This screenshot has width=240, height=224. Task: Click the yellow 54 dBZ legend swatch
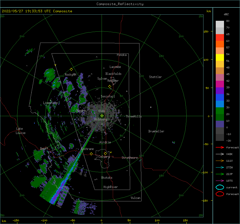click(x=220, y=57)
